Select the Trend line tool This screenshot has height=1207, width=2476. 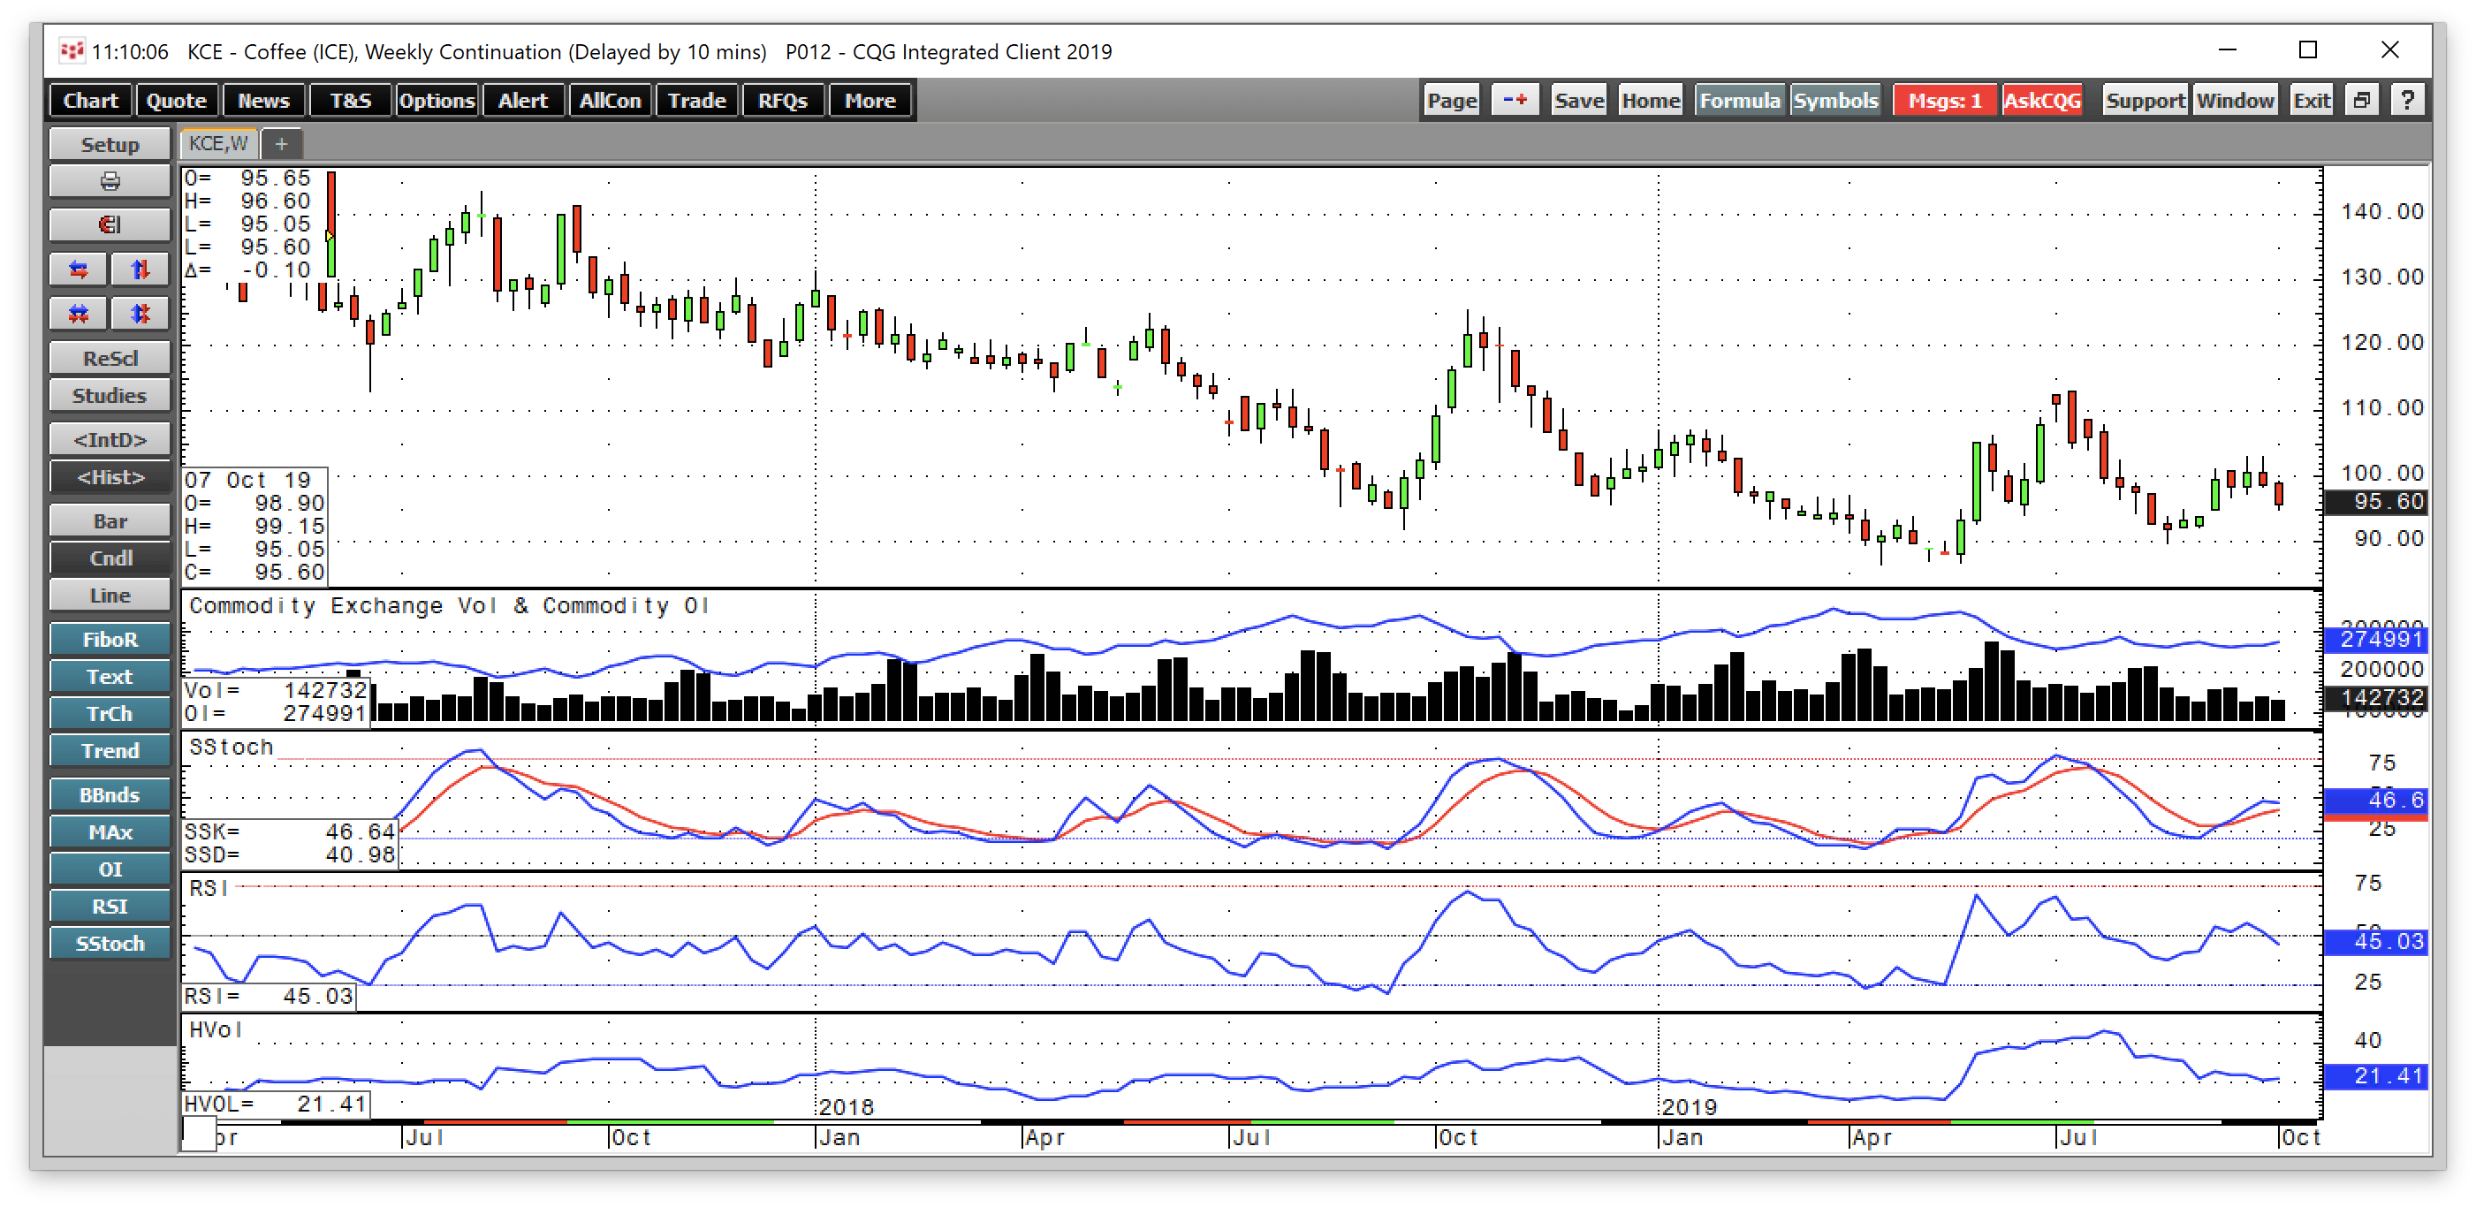110,751
